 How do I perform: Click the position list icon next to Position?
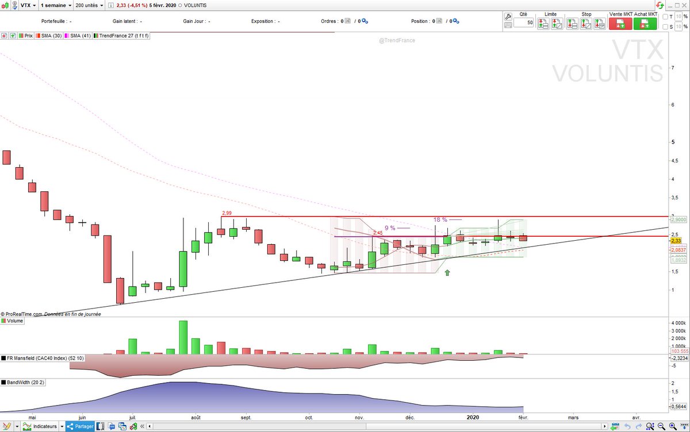point(440,21)
